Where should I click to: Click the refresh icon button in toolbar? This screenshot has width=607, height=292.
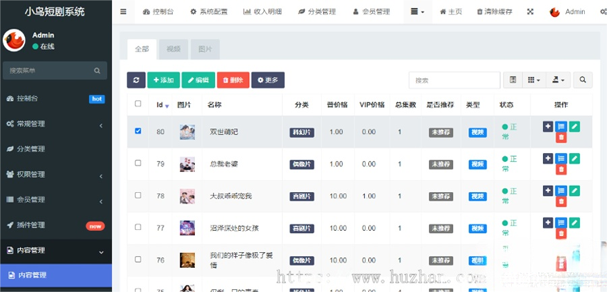(136, 80)
